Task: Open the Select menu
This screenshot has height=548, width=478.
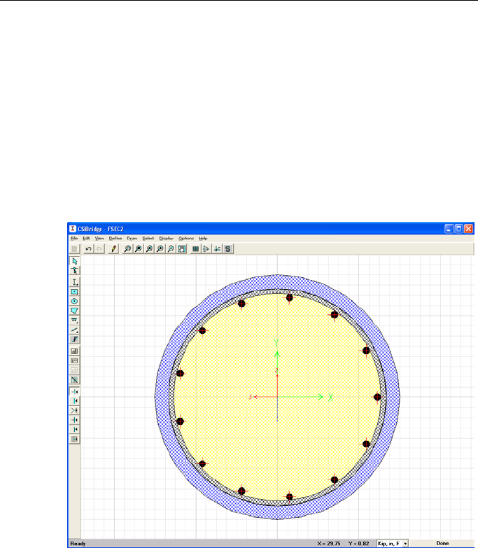Action: coord(148,239)
